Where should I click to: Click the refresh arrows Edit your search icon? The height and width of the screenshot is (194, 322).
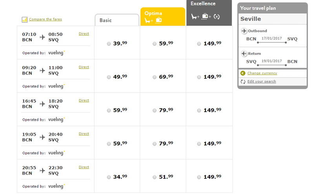[x=243, y=82]
